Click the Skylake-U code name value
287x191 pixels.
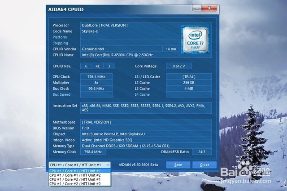130,31
